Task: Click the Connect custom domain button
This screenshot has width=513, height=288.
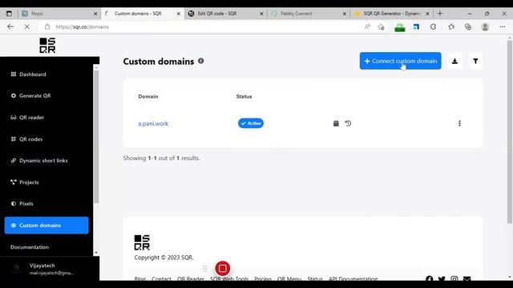Action: (401, 61)
